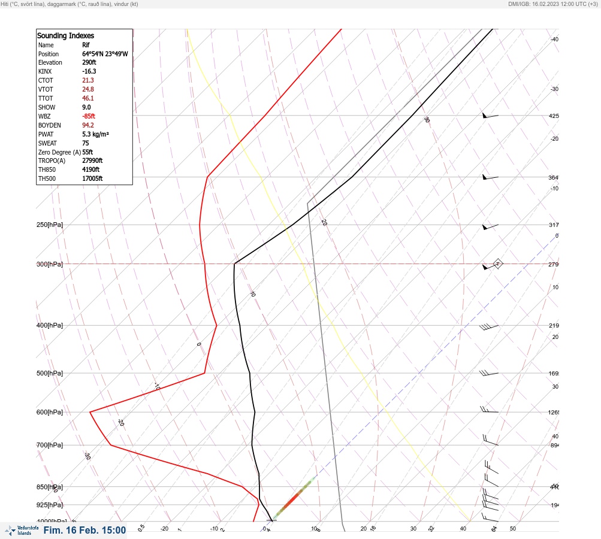Click the VTOT value 24.8
The image size is (601, 539).
(x=87, y=89)
